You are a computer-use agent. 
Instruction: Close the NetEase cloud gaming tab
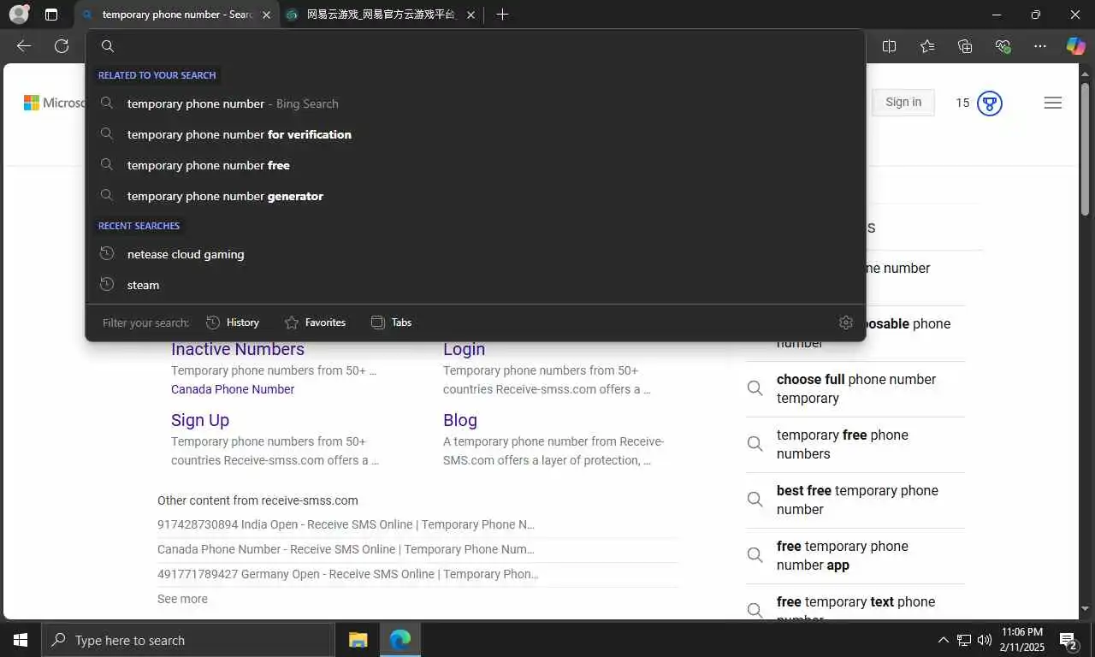click(471, 15)
